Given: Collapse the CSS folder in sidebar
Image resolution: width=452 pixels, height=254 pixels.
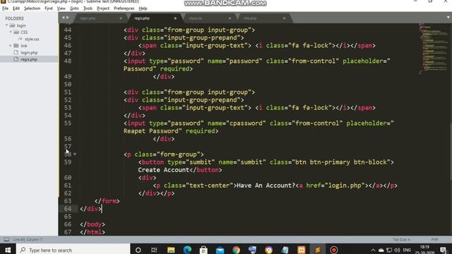Looking at the screenshot, I should 11,32.
